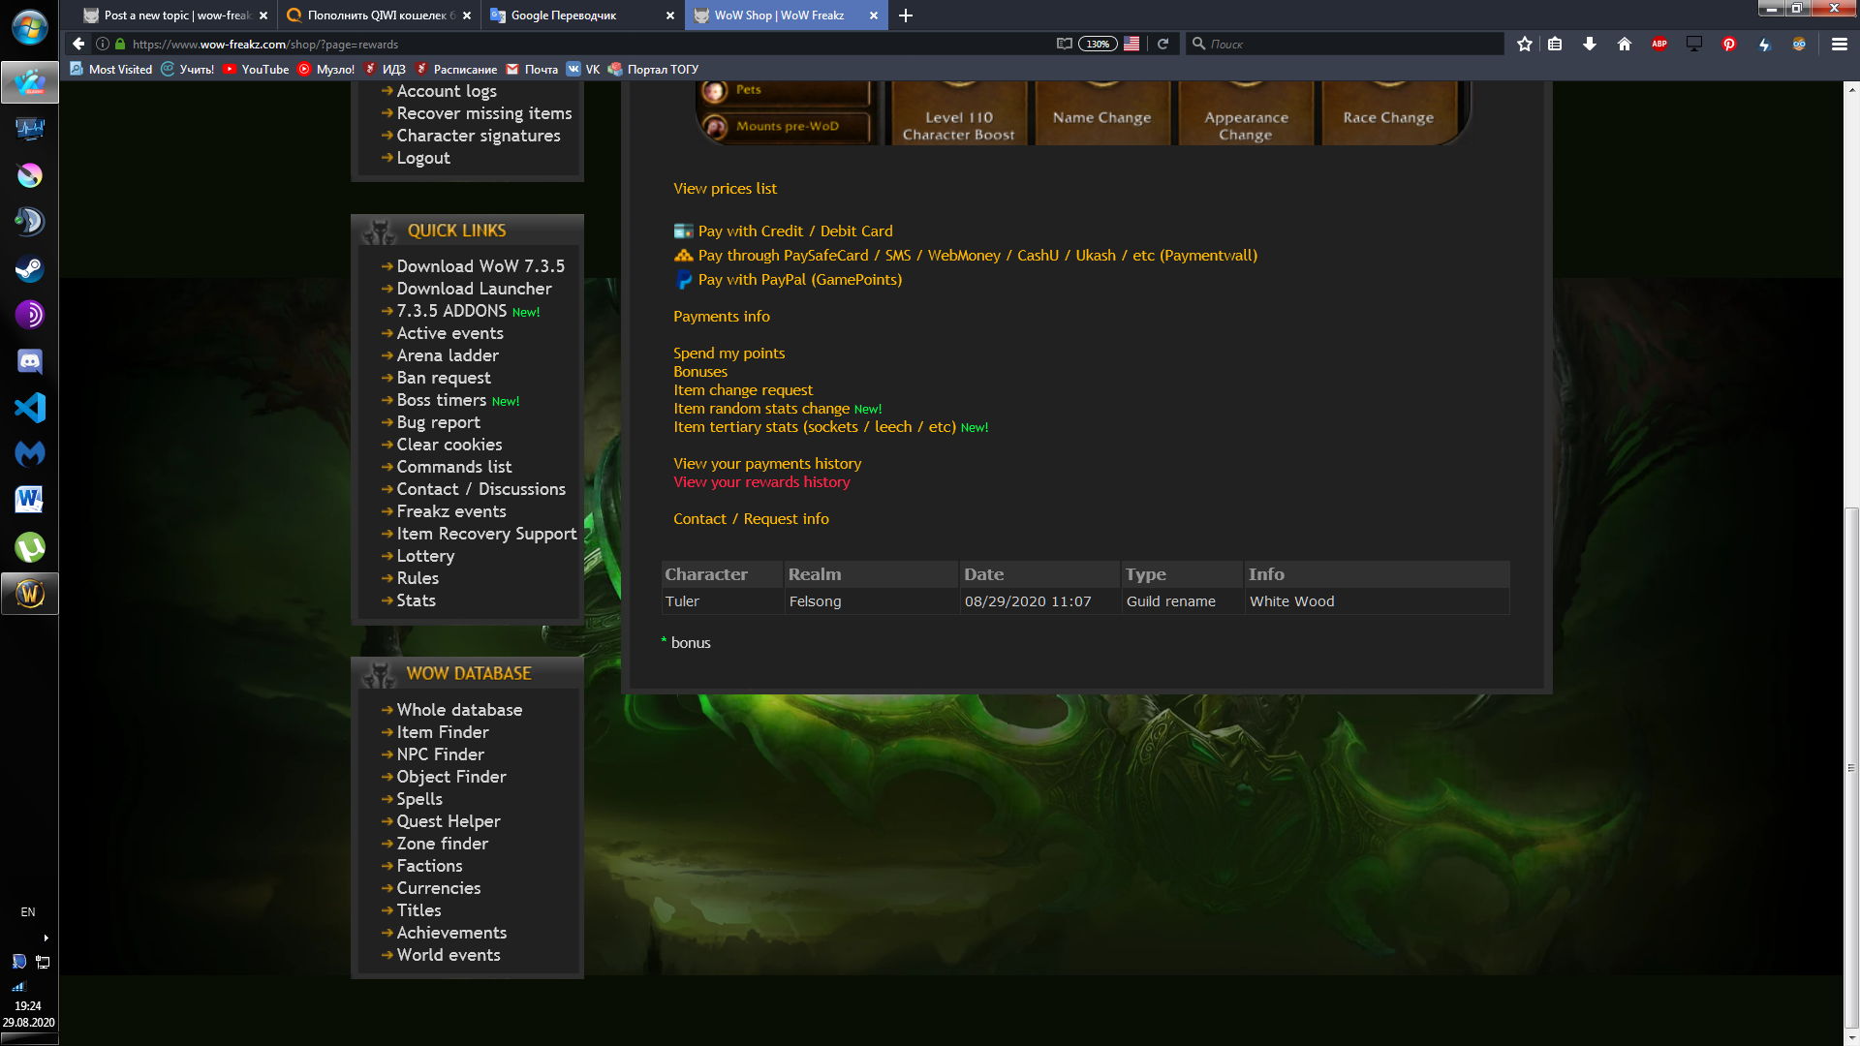The width and height of the screenshot is (1860, 1046).
Task: Open View your payments history
Action: [x=767, y=463]
